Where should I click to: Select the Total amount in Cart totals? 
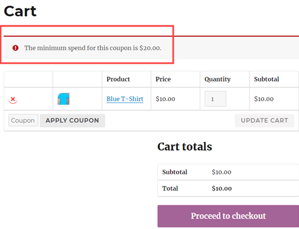[x=222, y=188]
